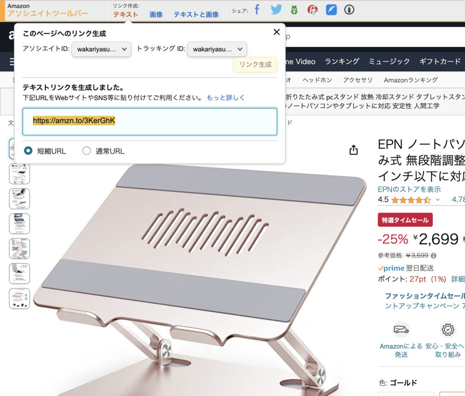Share the product link on Facebook
Screen dimensions: 465x396
257,10
